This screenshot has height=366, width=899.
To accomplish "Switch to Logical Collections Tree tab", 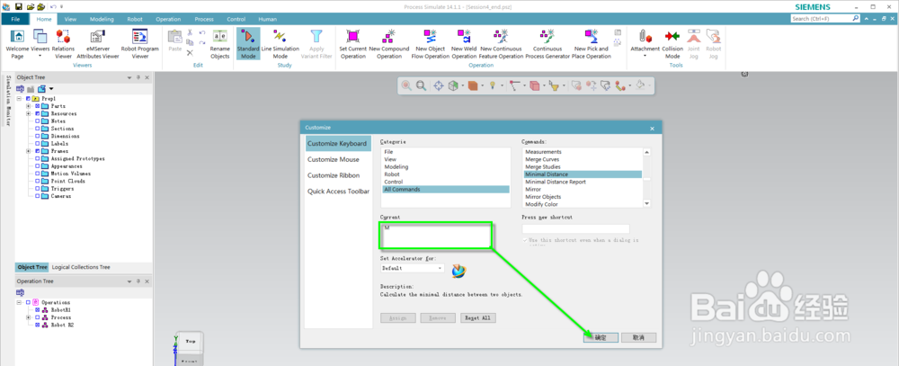I will [x=81, y=267].
